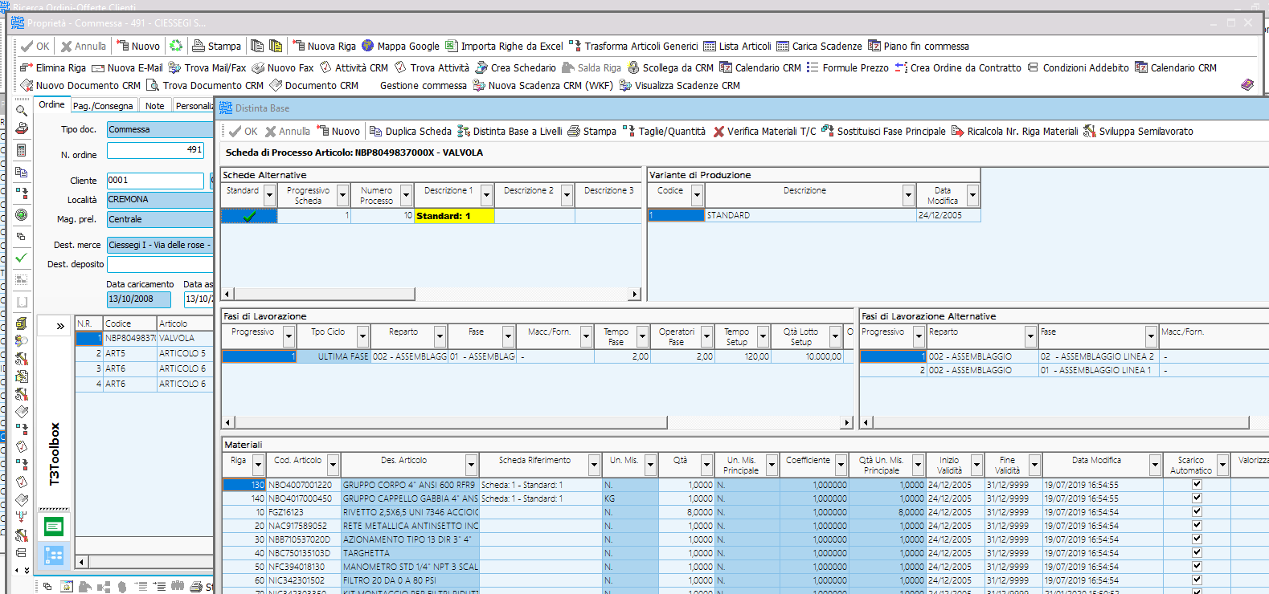Click Scollega da CRM
Viewport: 1269px width, 594px height.
coord(670,67)
